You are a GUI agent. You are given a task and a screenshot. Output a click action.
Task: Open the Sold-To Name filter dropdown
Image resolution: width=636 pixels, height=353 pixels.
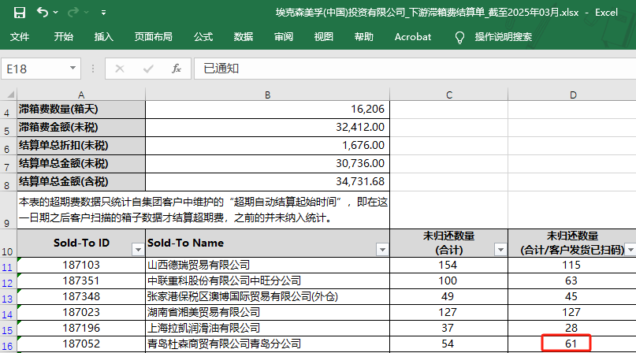382,250
